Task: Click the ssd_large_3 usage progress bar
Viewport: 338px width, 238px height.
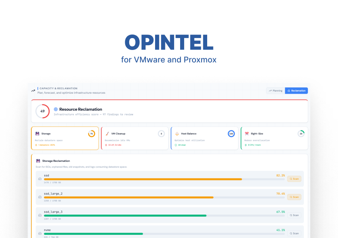Action: [164, 216]
